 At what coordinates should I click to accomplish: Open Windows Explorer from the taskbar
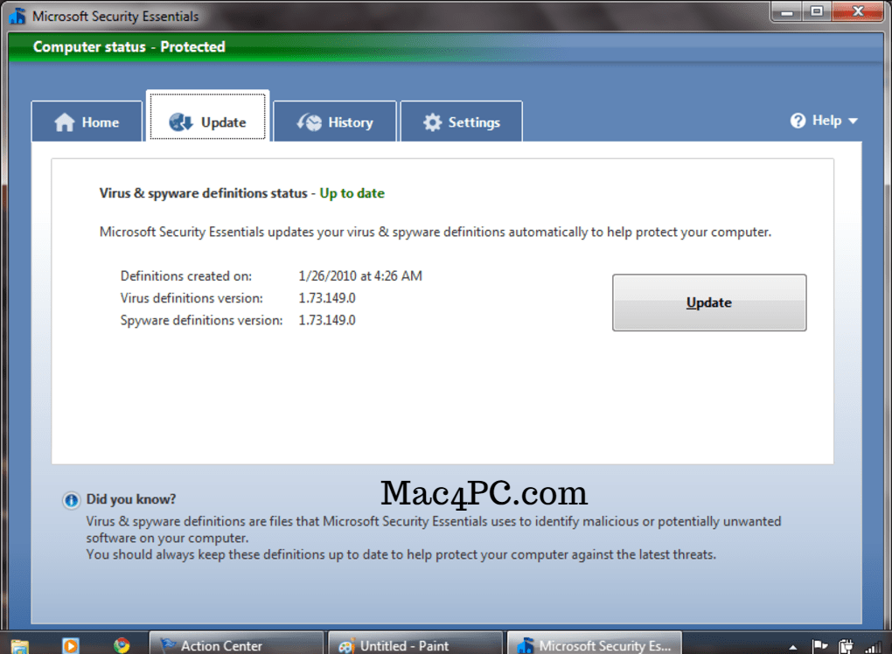pyautogui.click(x=19, y=646)
